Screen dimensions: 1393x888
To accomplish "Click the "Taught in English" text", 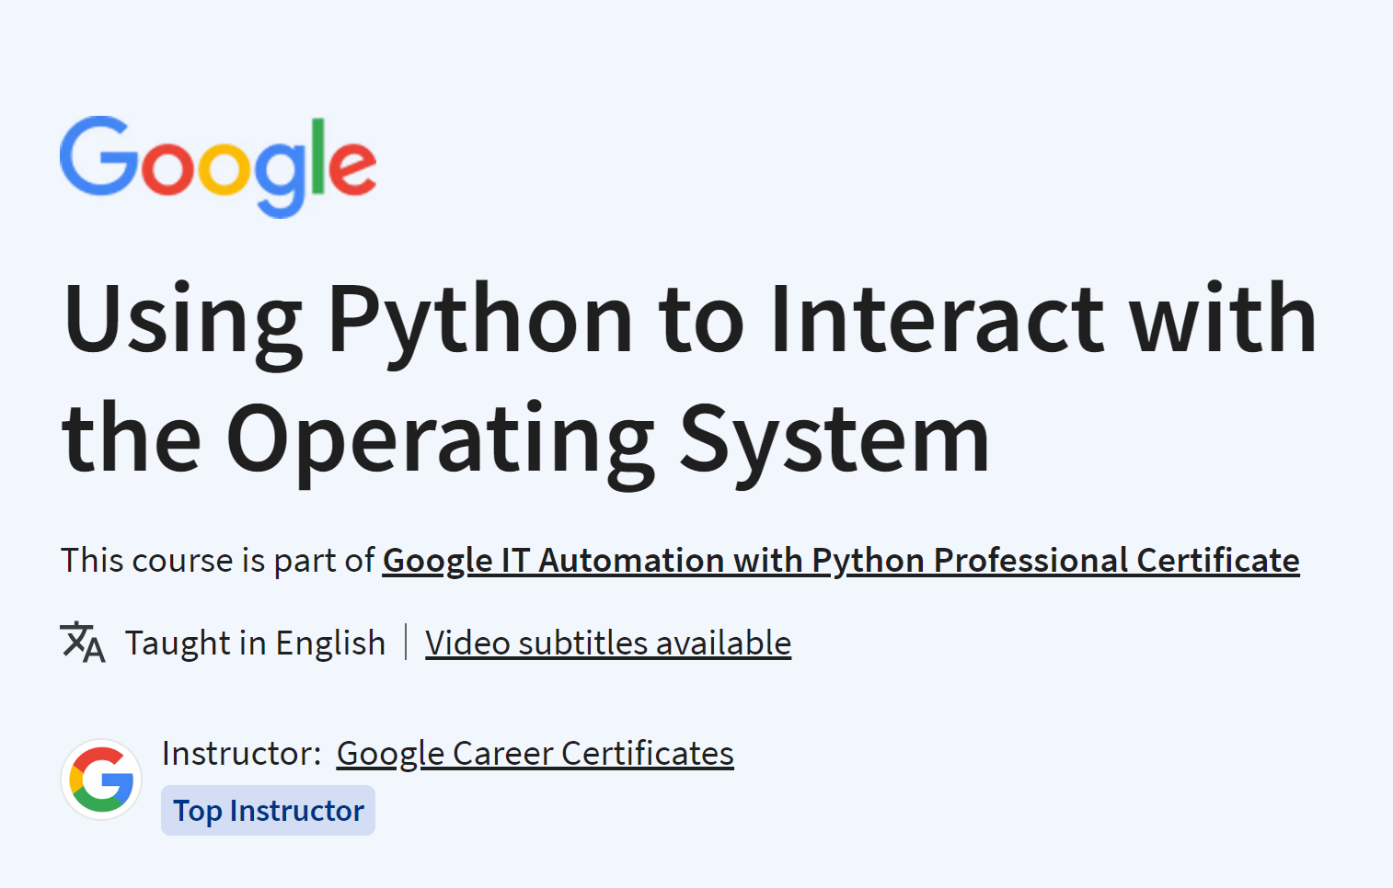I will pyautogui.click(x=255, y=643).
